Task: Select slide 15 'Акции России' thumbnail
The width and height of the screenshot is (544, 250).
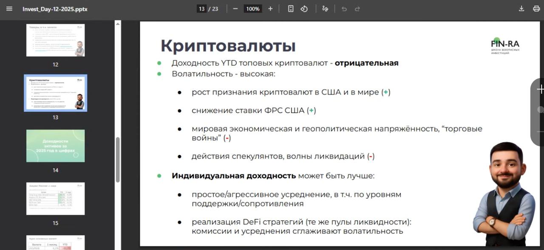Action: [56, 198]
